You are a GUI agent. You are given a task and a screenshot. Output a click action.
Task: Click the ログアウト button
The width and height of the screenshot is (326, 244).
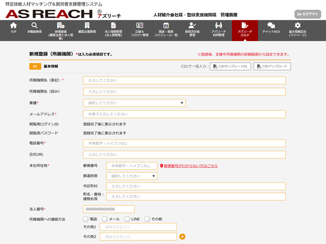click(308, 14)
